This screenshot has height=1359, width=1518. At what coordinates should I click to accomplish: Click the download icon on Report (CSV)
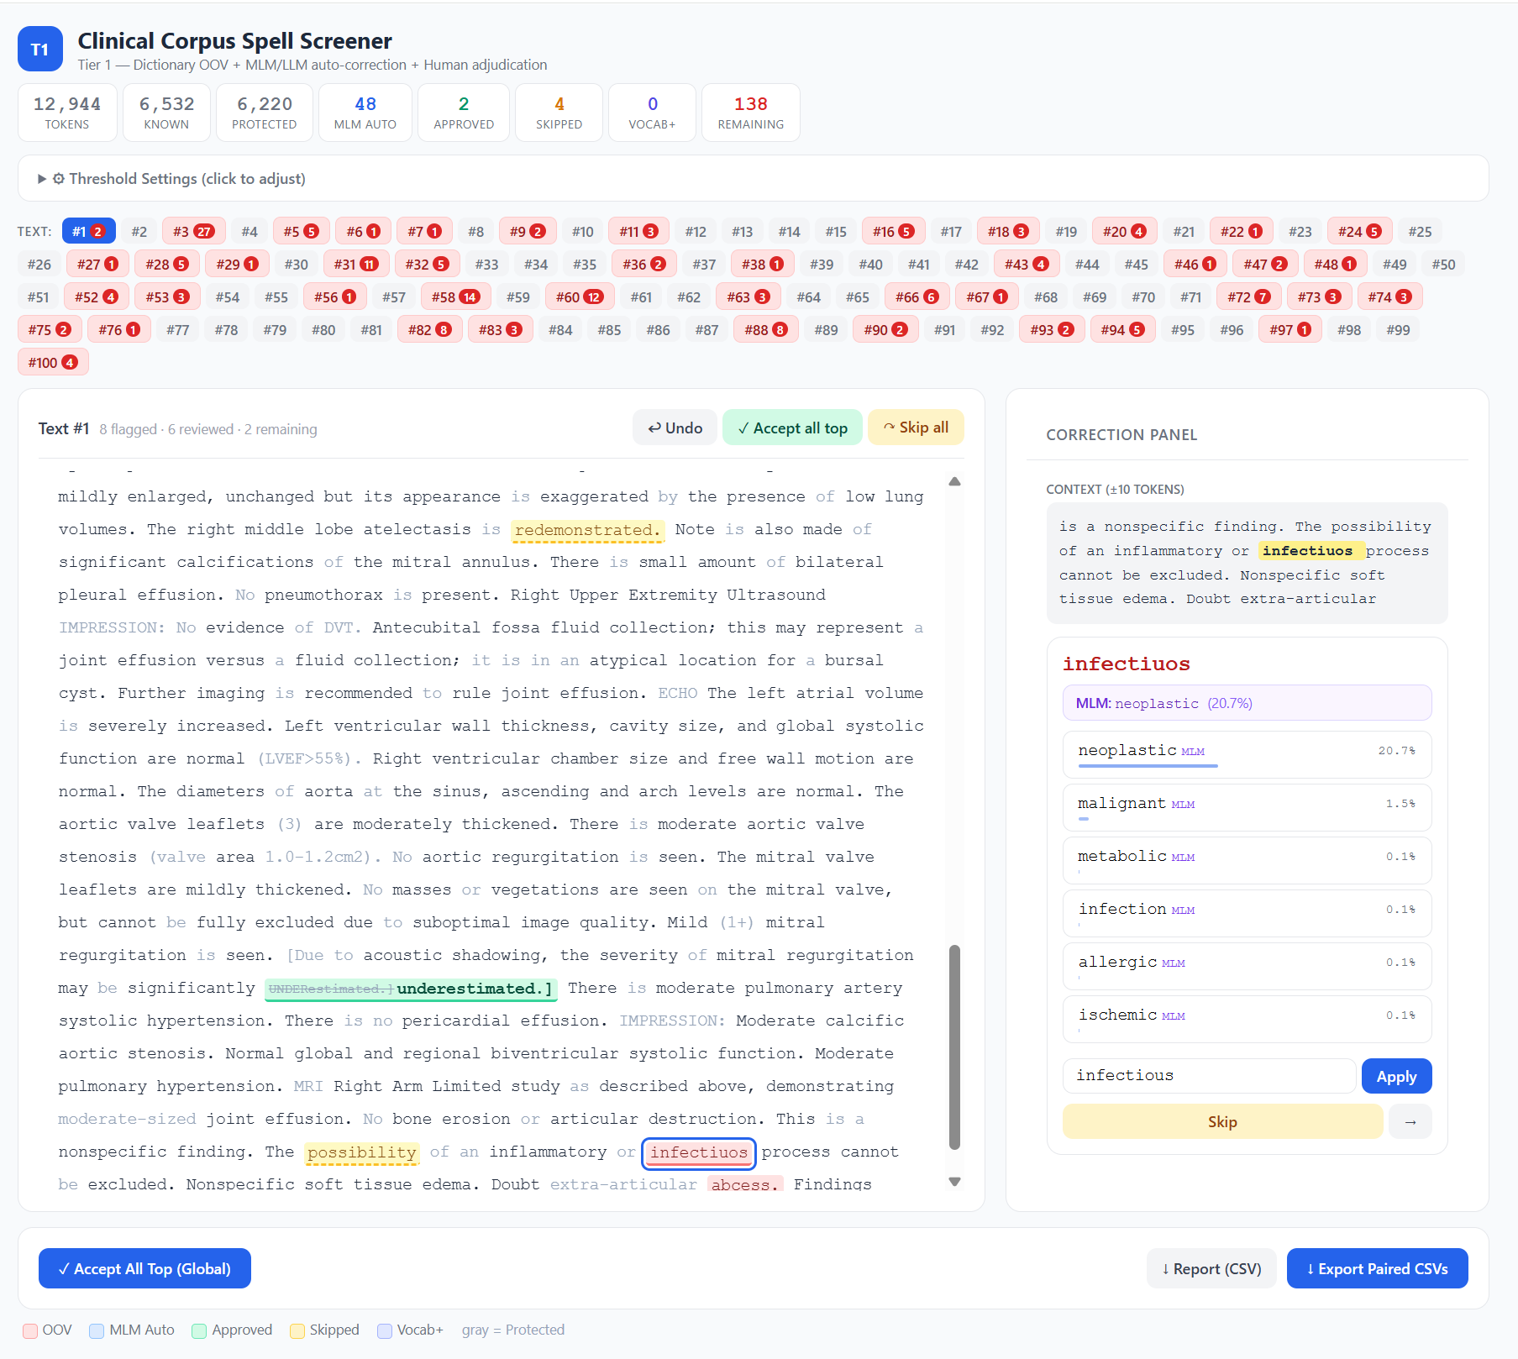(x=1166, y=1268)
